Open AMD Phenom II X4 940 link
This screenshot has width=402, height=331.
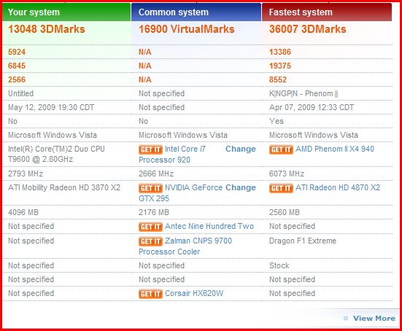[x=335, y=149]
